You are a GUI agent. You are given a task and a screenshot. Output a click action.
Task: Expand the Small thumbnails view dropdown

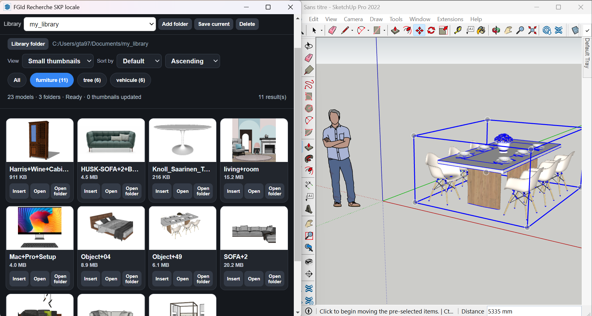[58, 61]
